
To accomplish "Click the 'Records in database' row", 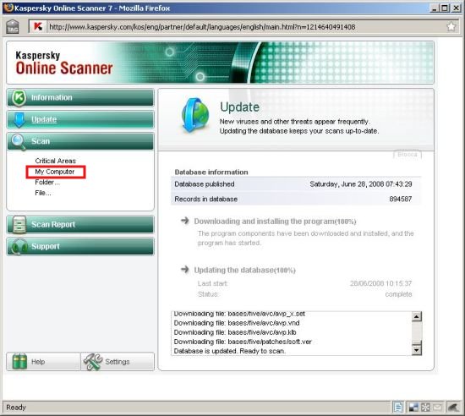I will pos(296,199).
